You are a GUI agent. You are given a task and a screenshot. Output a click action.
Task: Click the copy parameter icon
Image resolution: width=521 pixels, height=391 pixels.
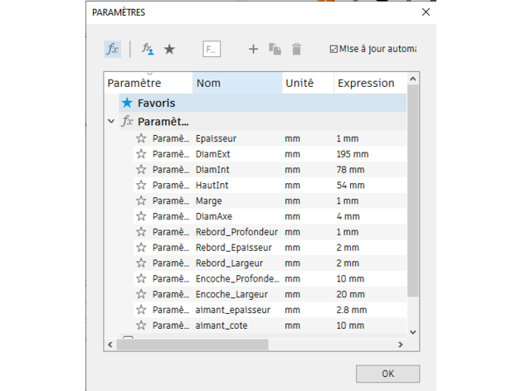275,49
